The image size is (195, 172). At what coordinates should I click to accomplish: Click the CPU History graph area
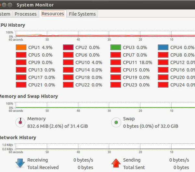pyautogui.click(x=105, y=34)
